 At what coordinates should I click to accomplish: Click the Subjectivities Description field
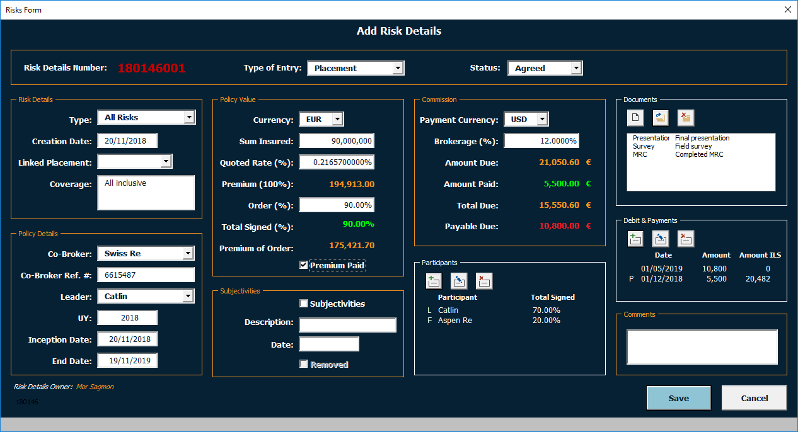(348, 325)
